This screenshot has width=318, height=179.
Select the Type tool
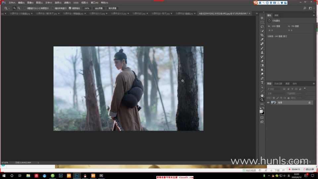pyautogui.click(x=262, y=83)
